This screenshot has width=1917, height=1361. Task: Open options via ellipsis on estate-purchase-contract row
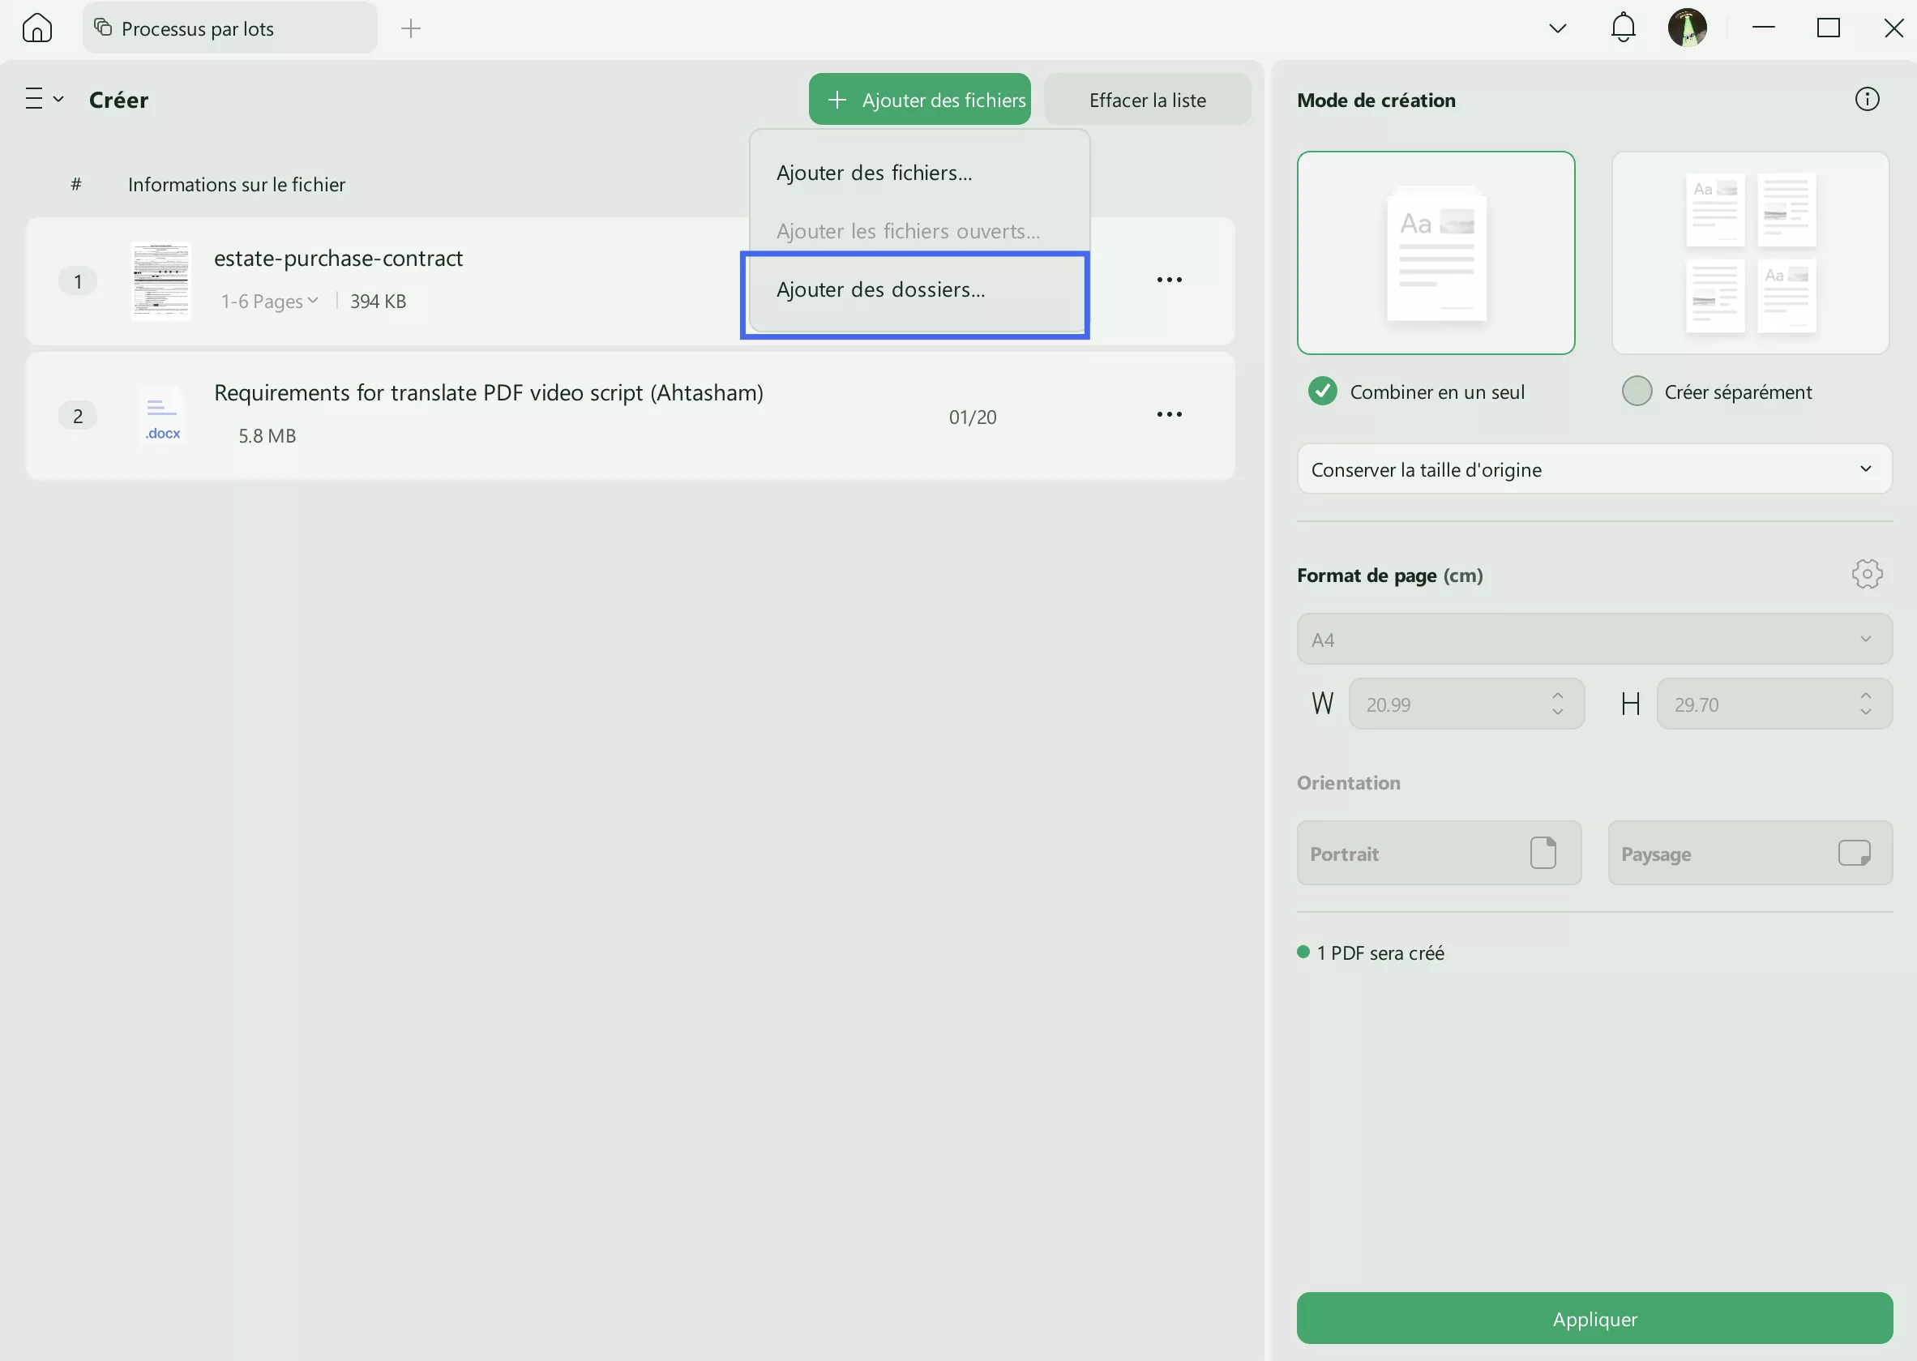[1170, 280]
